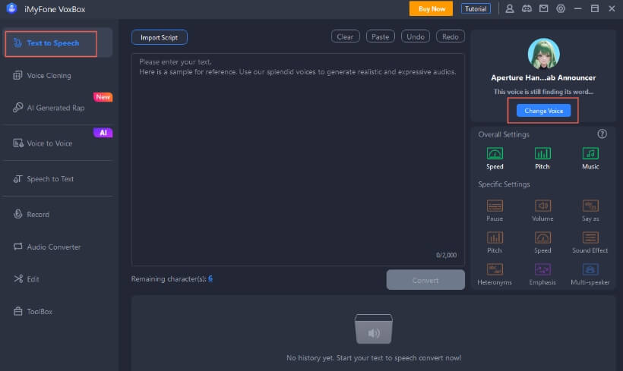
Task: Click 'This voice is still finding its word...' text
Action: (543, 92)
